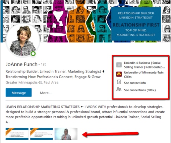This screenshot has height=143, width=171.
Task: Open LinkedIn 4 Business company link
Action: click(x=145, y=65)
